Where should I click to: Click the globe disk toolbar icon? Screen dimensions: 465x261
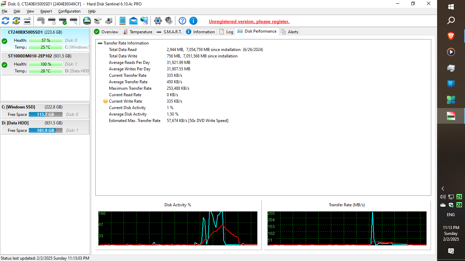(x=87, y=21)
